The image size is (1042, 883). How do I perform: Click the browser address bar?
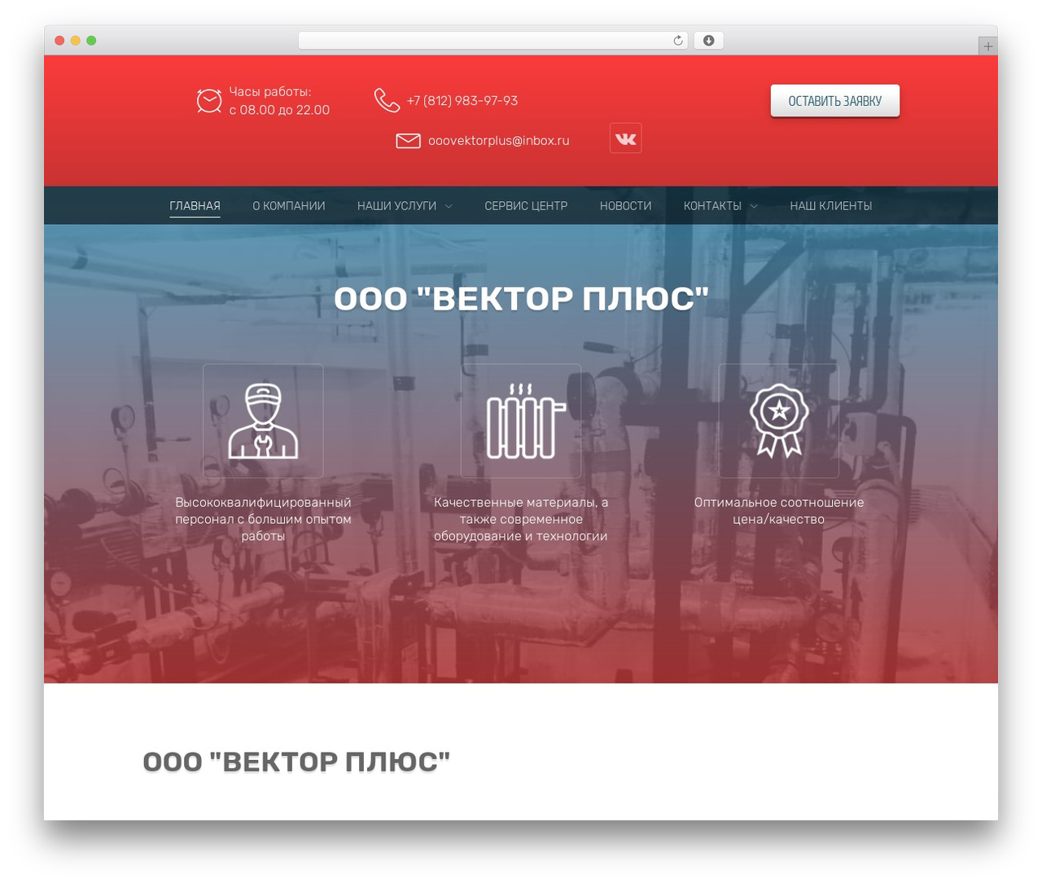493,41
